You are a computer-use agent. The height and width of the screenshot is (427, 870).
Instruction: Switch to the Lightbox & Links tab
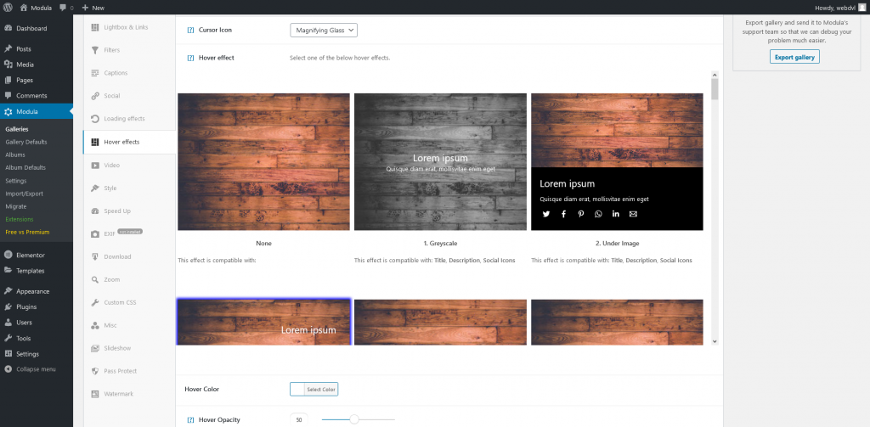coord(126,27)
